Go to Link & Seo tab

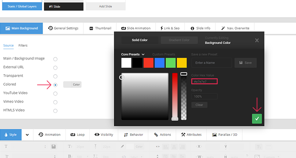pos(170,28)
